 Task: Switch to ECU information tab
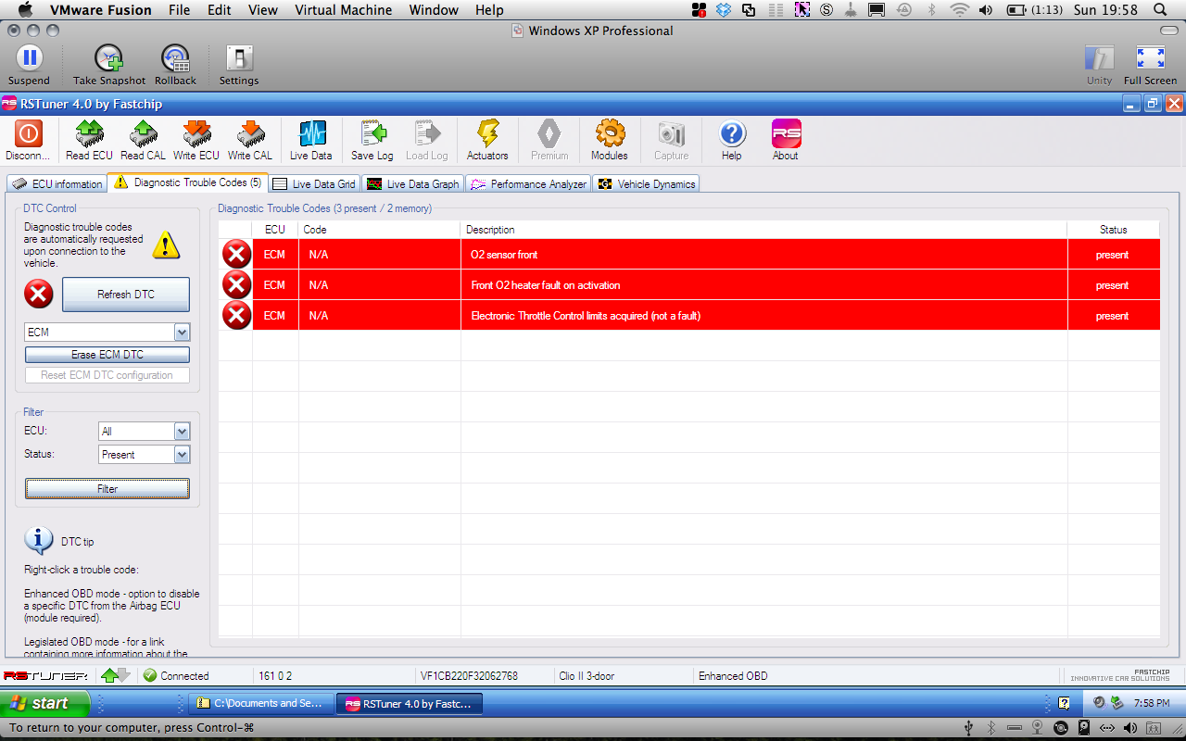57,184
